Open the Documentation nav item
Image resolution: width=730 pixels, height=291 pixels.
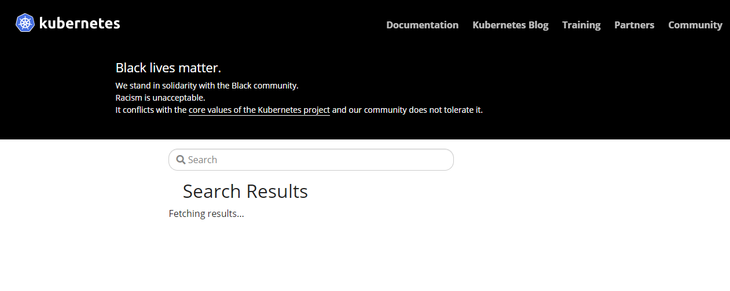(x=422, y=25)
